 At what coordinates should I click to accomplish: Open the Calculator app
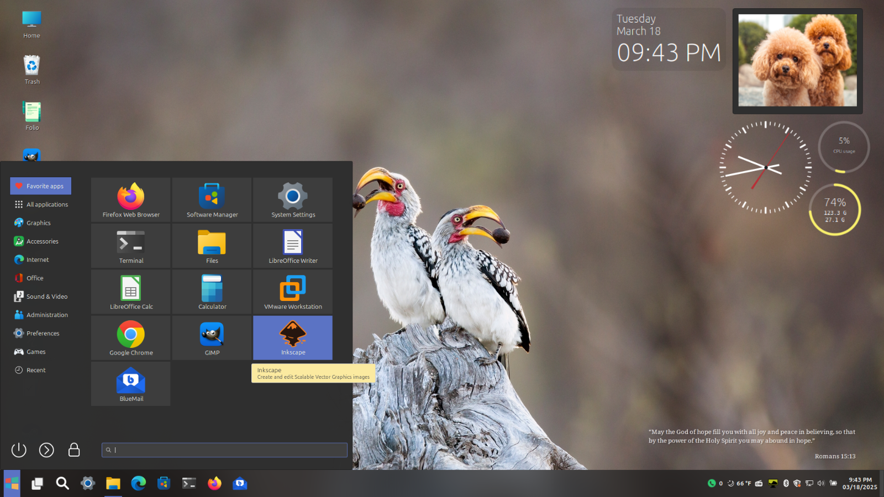[x=212, y=292]
